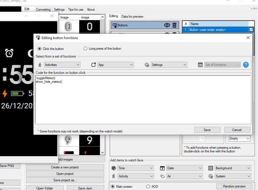Image resolution: width=258 pixels, height=190 pixels.
Task: Switch to Data for preview tab
Action: click(x=132, y=17)
